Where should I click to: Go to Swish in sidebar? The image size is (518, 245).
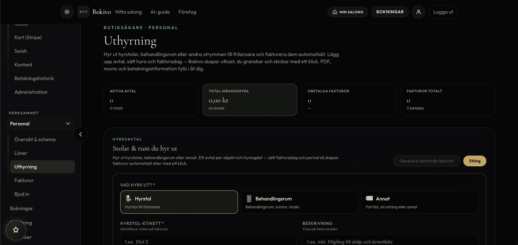42,51
